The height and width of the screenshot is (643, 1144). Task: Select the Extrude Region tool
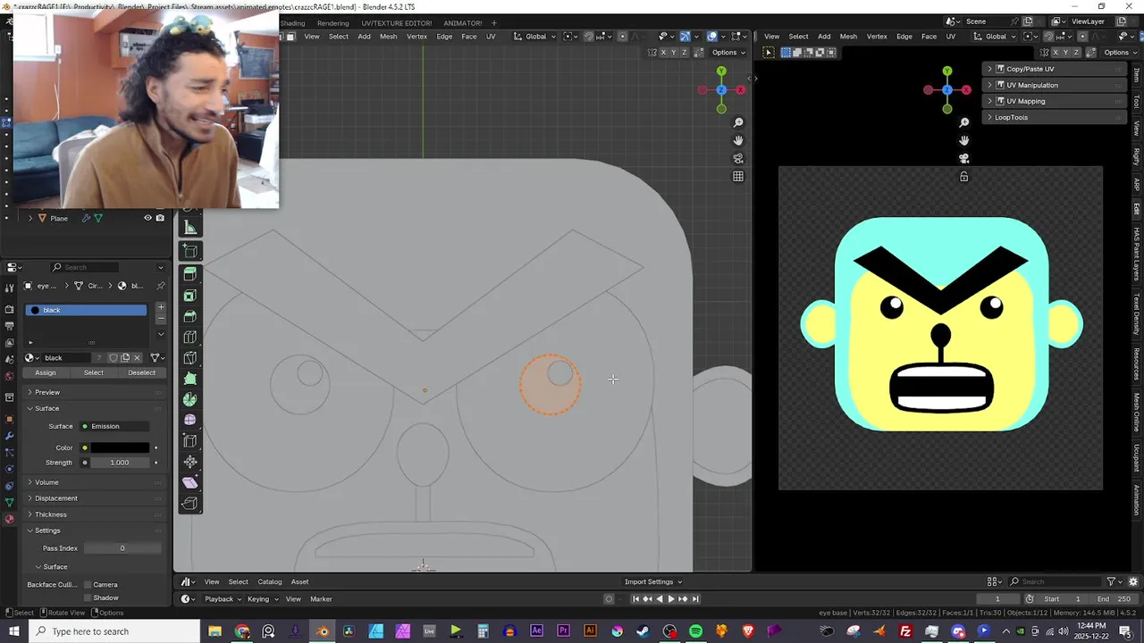189,274
